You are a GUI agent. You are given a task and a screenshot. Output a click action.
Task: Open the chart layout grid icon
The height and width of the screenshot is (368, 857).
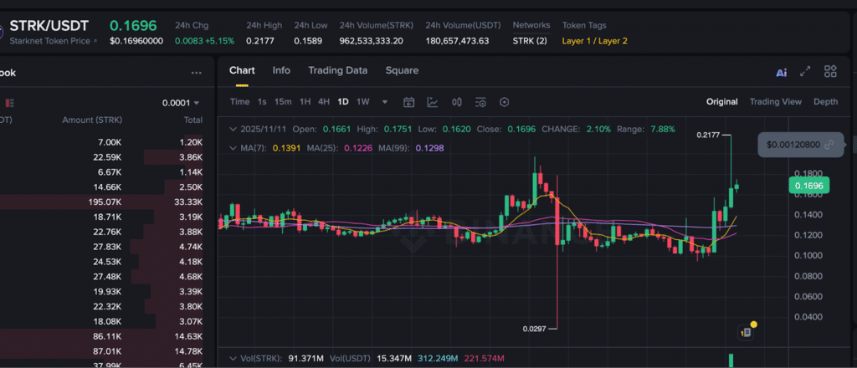point(830,72)
